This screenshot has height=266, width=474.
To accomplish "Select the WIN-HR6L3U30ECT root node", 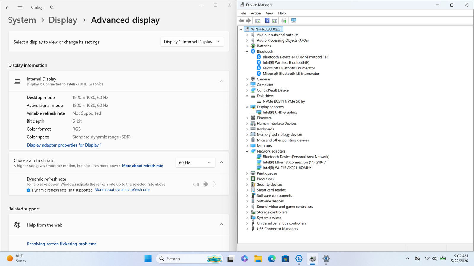I will [266, 29].
